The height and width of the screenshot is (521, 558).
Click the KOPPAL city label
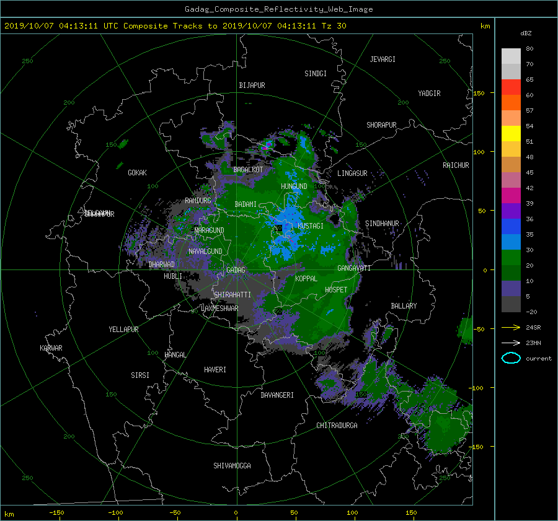(x=306, y=279)
